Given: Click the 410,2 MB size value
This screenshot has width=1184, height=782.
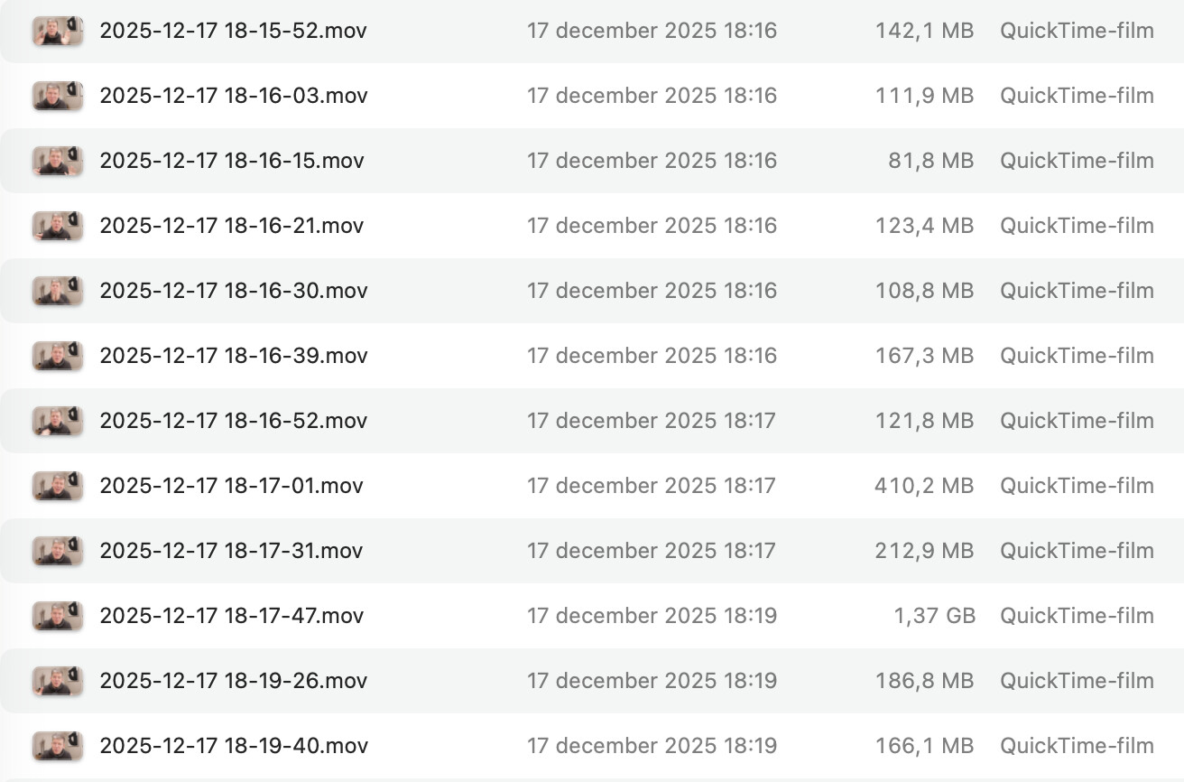Looking at the screenshot, I should tap(924, 486).
